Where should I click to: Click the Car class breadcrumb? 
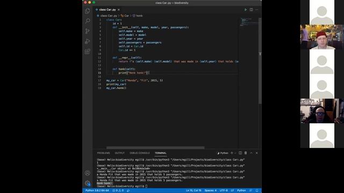(x=125, y=16)
